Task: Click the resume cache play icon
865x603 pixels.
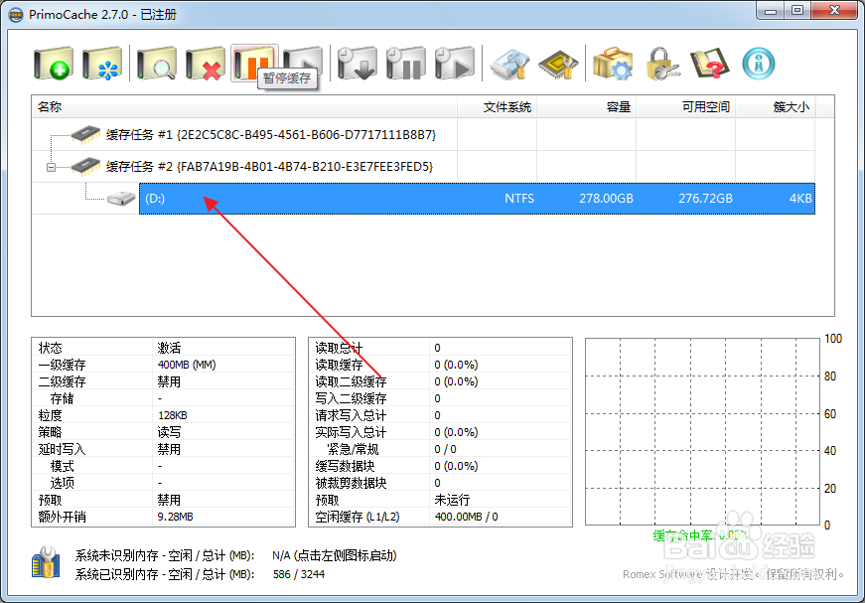Action: pos(303,64)
